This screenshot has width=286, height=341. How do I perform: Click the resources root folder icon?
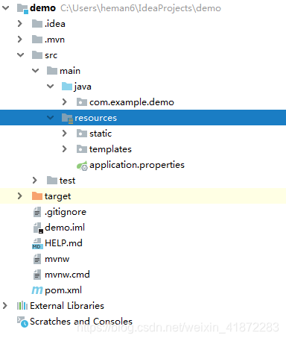point(67,118)
